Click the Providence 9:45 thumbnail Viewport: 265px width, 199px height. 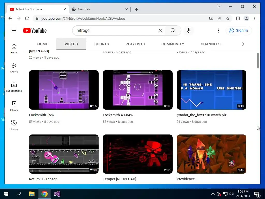[211, 154]
